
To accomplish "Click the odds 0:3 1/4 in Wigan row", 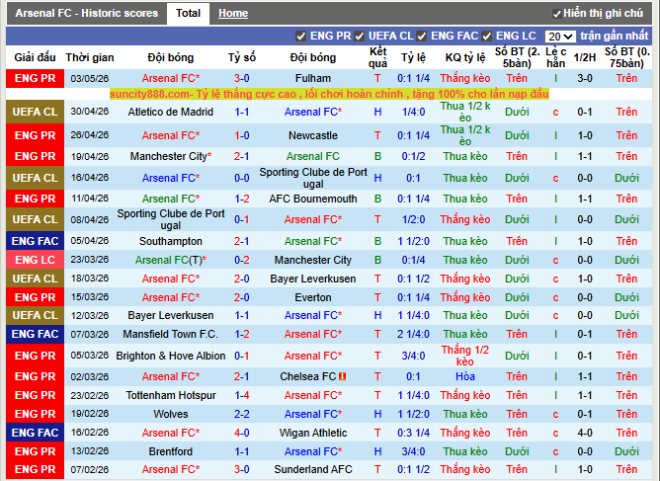I will 413,433.
